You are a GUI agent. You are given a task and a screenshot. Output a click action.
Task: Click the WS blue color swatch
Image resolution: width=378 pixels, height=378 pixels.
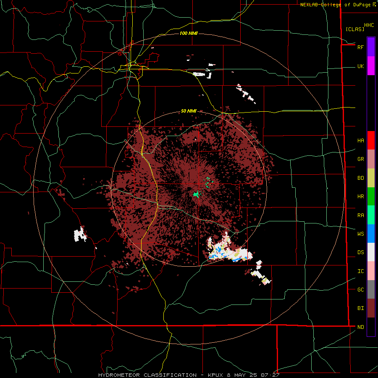371,234
